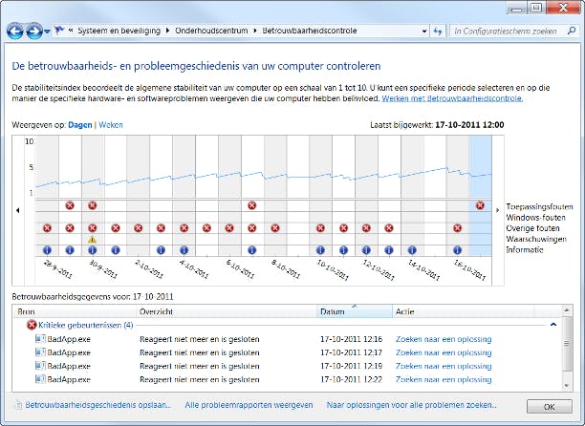Click Zoeken naar een oplossing for 12:19 event
The width and height of the screenshot is (585, 426).
[444, 366]
